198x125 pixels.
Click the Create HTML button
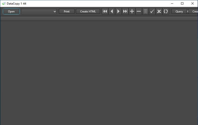[88, 12]
